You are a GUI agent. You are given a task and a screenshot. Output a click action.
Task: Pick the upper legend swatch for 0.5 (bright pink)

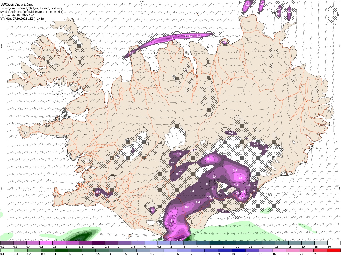click(46, 243)
